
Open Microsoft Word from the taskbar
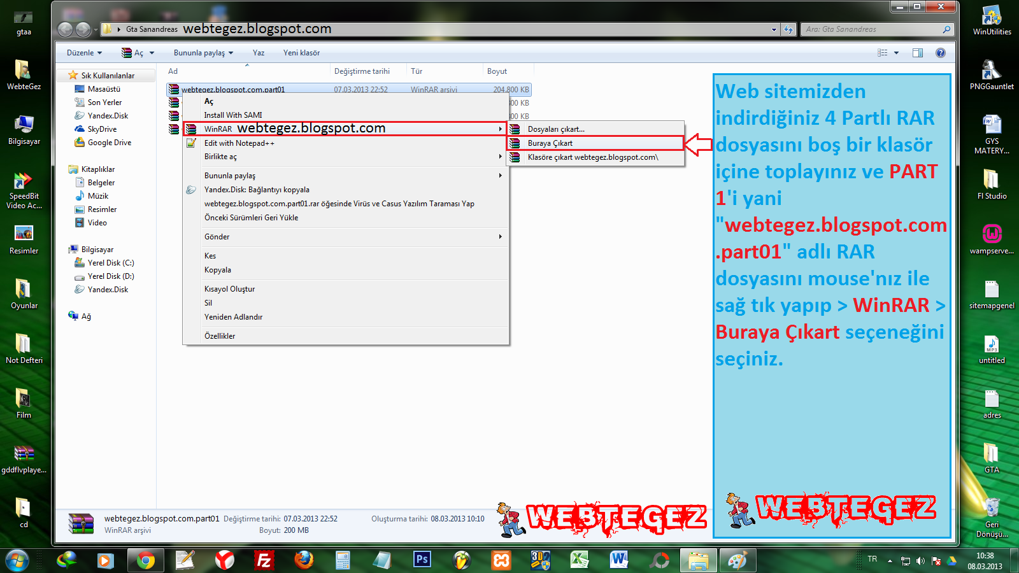(618, 560)
